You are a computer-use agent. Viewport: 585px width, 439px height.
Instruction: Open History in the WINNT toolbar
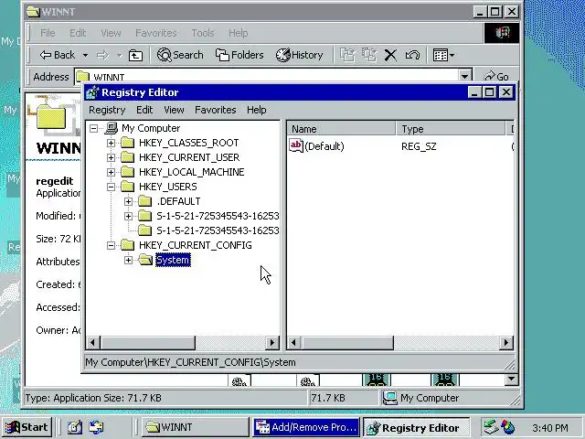pos(299,55)
